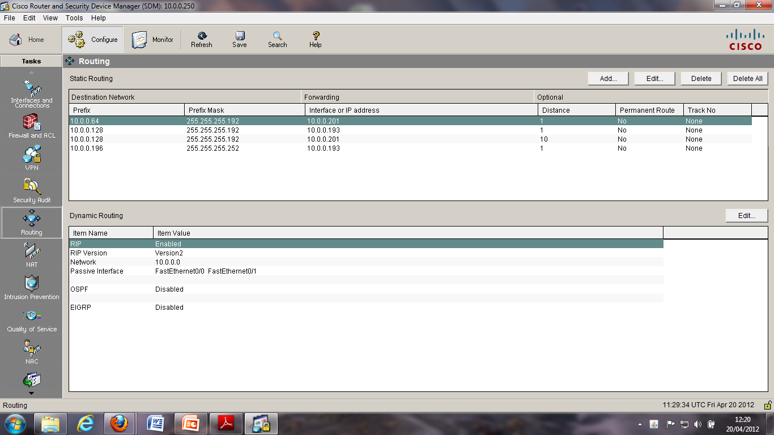Switch to Microsoft Word on taskbar
774x435 pixels.
[156, 424]
